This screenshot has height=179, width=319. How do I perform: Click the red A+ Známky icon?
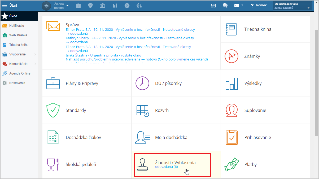point(231,56)
